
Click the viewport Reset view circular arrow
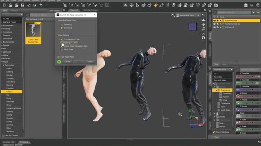[x=203, y=38]
